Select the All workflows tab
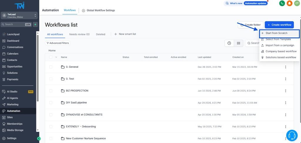301x143 pixels. coord(55,34)
